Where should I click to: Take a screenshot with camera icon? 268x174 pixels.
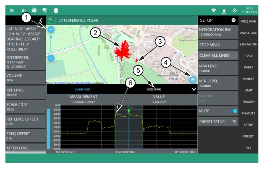[x=34, y=9]
